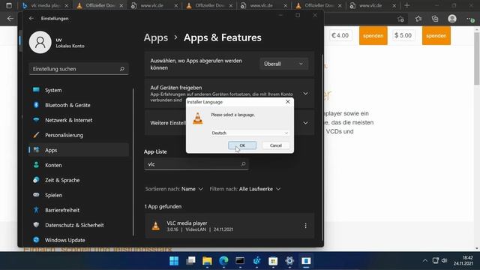480x270 pixels.
Task: Click the Datenschutz shield icon
Action: pos(36,225)
